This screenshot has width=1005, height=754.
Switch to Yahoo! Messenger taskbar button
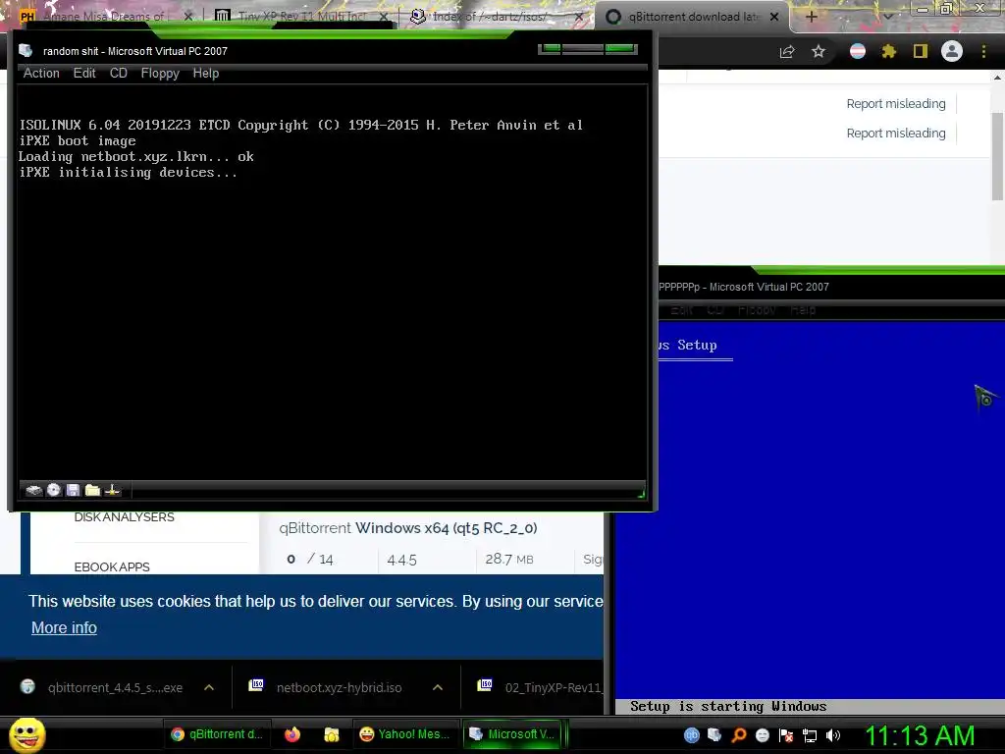coord(405,734)
